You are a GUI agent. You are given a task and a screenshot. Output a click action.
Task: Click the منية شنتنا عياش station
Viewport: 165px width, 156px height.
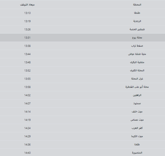[x=137, y=54]
